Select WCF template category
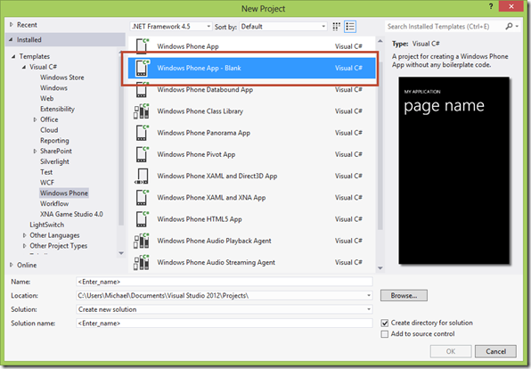 tap(47, 183)
